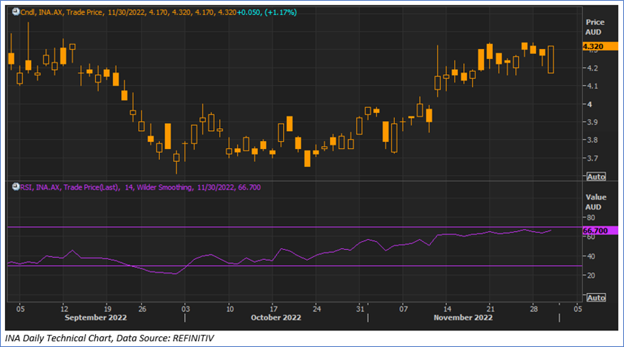Click the 21 date tick in November

490,309
